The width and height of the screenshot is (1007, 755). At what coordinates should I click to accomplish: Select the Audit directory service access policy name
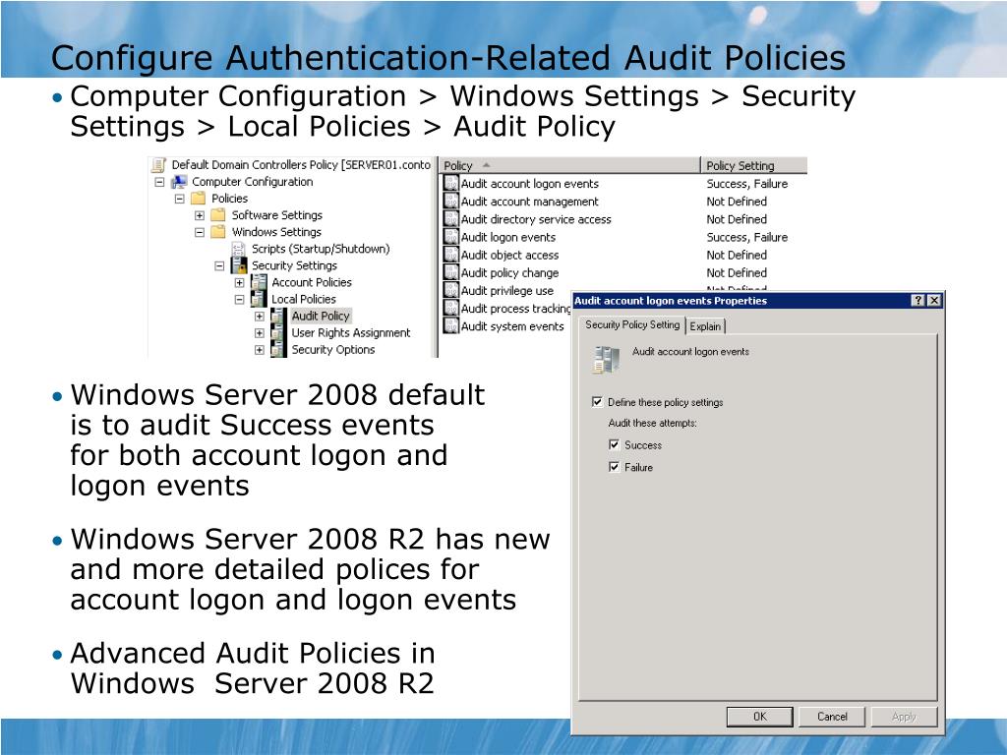click(536, 219)
